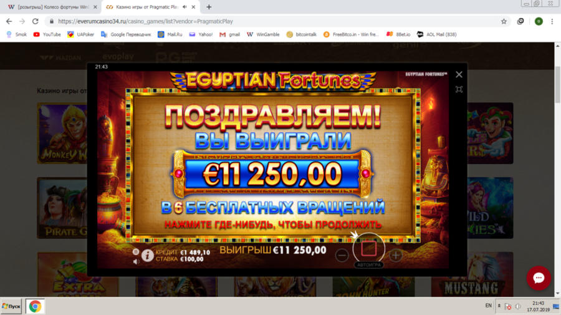The height and width of the screenshot is (315, 561).
Task: Decrease the bet with minus button
Action: click(x=342, y=255)
